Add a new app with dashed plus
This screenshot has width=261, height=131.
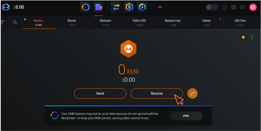(x=160, y=7)
